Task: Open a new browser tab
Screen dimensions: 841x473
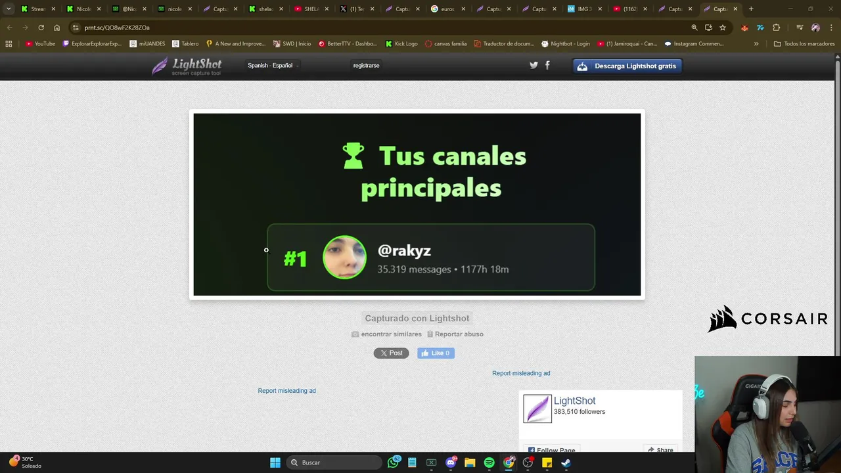Action: pyautogui.click(x=751, y=9)
